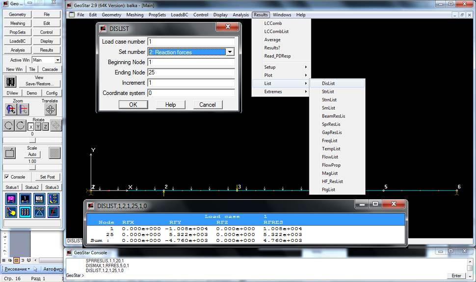Click the Save/Restore view button
This screenshot has width=476, height=282.
(39, 84)
